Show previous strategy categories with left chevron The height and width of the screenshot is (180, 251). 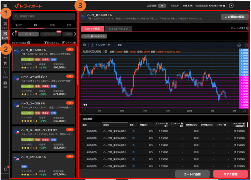tap(13, 34)
